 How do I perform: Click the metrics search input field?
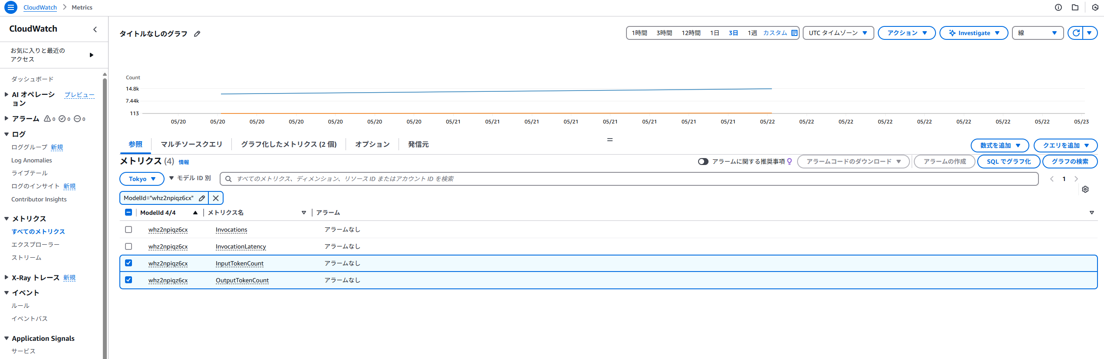(x=629, y=179)
